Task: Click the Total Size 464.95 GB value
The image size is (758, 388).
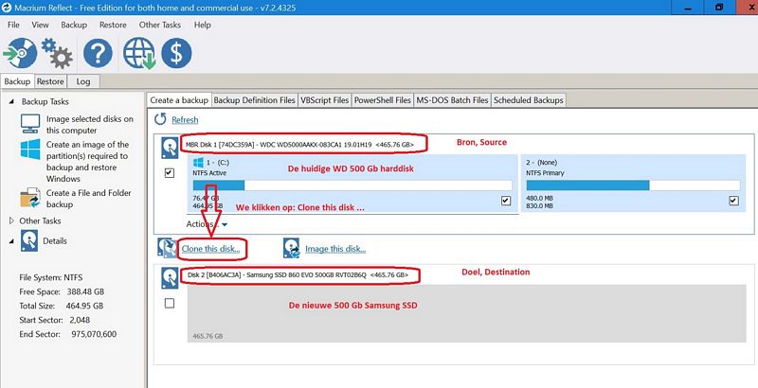Action: (84, 306)
